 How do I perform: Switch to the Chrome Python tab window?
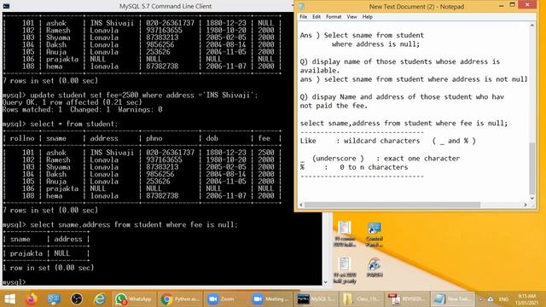[x=180, y=299]
